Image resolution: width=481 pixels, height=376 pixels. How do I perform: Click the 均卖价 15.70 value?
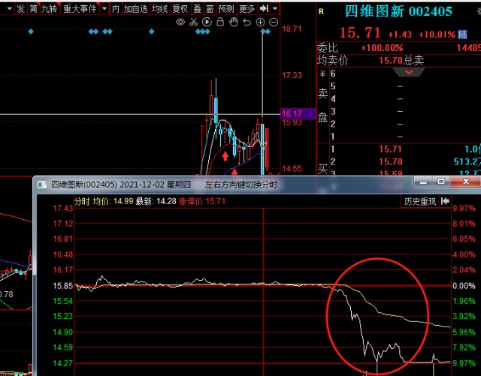pos(391,60)
